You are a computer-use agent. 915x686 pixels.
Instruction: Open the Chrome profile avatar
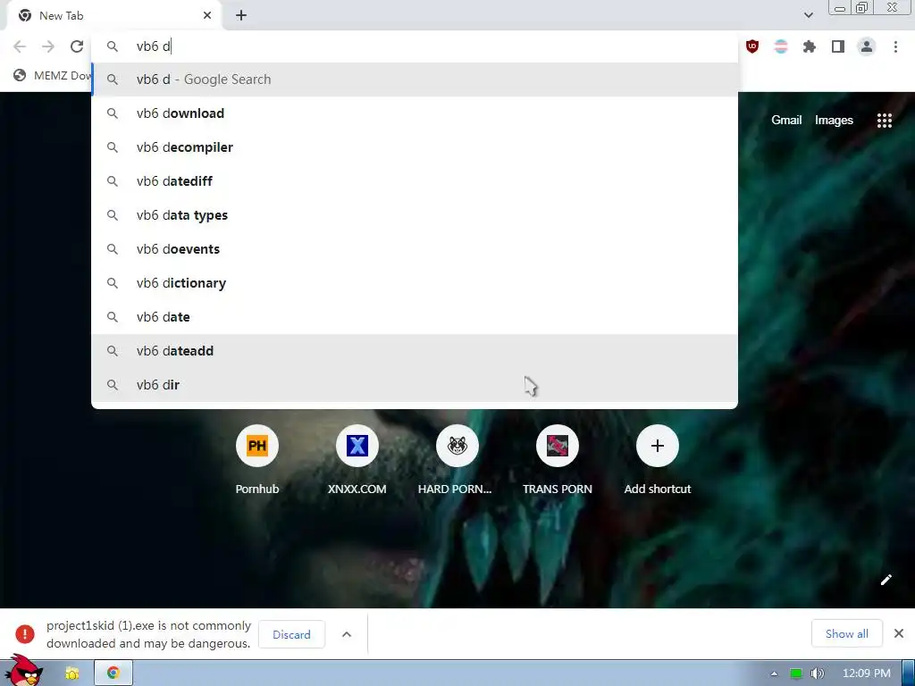[867, 46]
